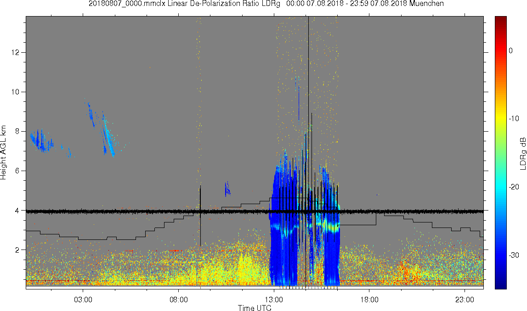527x311 pixels.
Task: Click the 'LDRg dB' colorbar label
Action: pyautogui.click(x=522, y=154)
